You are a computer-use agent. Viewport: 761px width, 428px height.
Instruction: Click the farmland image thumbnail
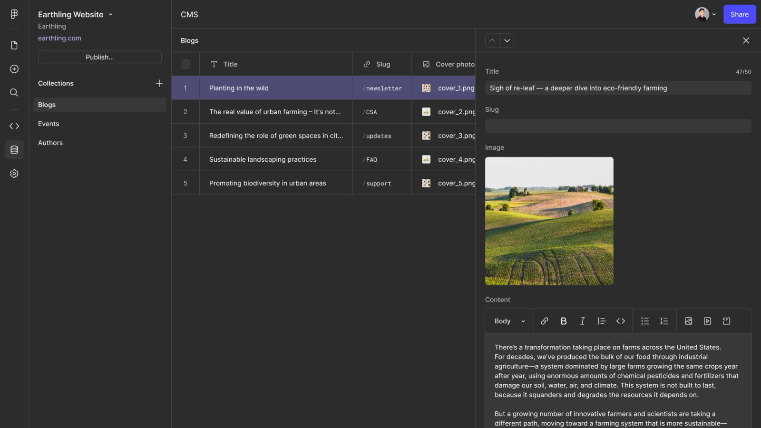(549, 221)
